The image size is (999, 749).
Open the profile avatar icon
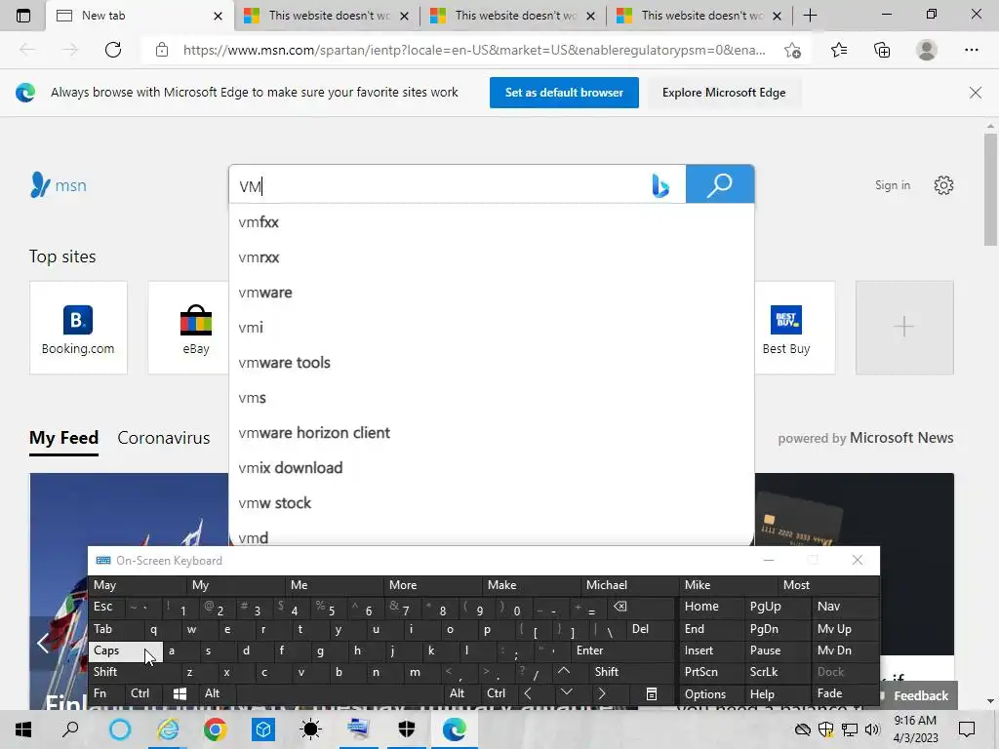click(x=927, y=50)
